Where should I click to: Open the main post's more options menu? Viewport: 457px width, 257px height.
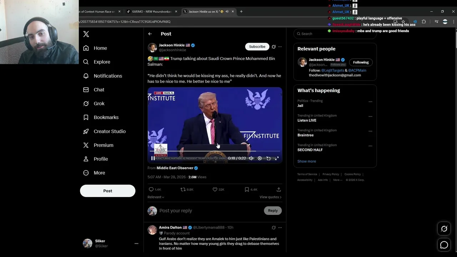280,47
